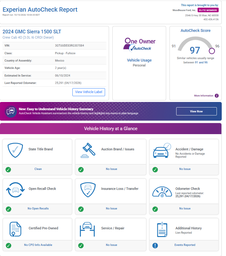Click the Vehicle Usage heading
This screenshot has height=256, width=226.
tap(139, 60)
